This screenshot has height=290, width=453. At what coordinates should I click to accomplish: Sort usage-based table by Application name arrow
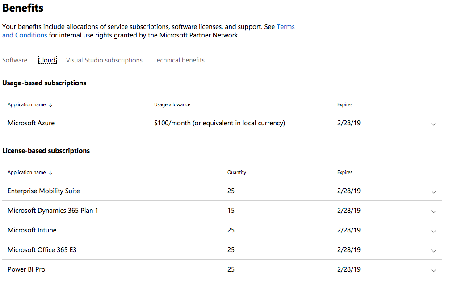coord(50,105)
